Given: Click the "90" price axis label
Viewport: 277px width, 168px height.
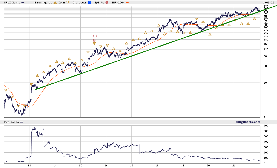Looking at the screenshot, I should coord(265,56).
